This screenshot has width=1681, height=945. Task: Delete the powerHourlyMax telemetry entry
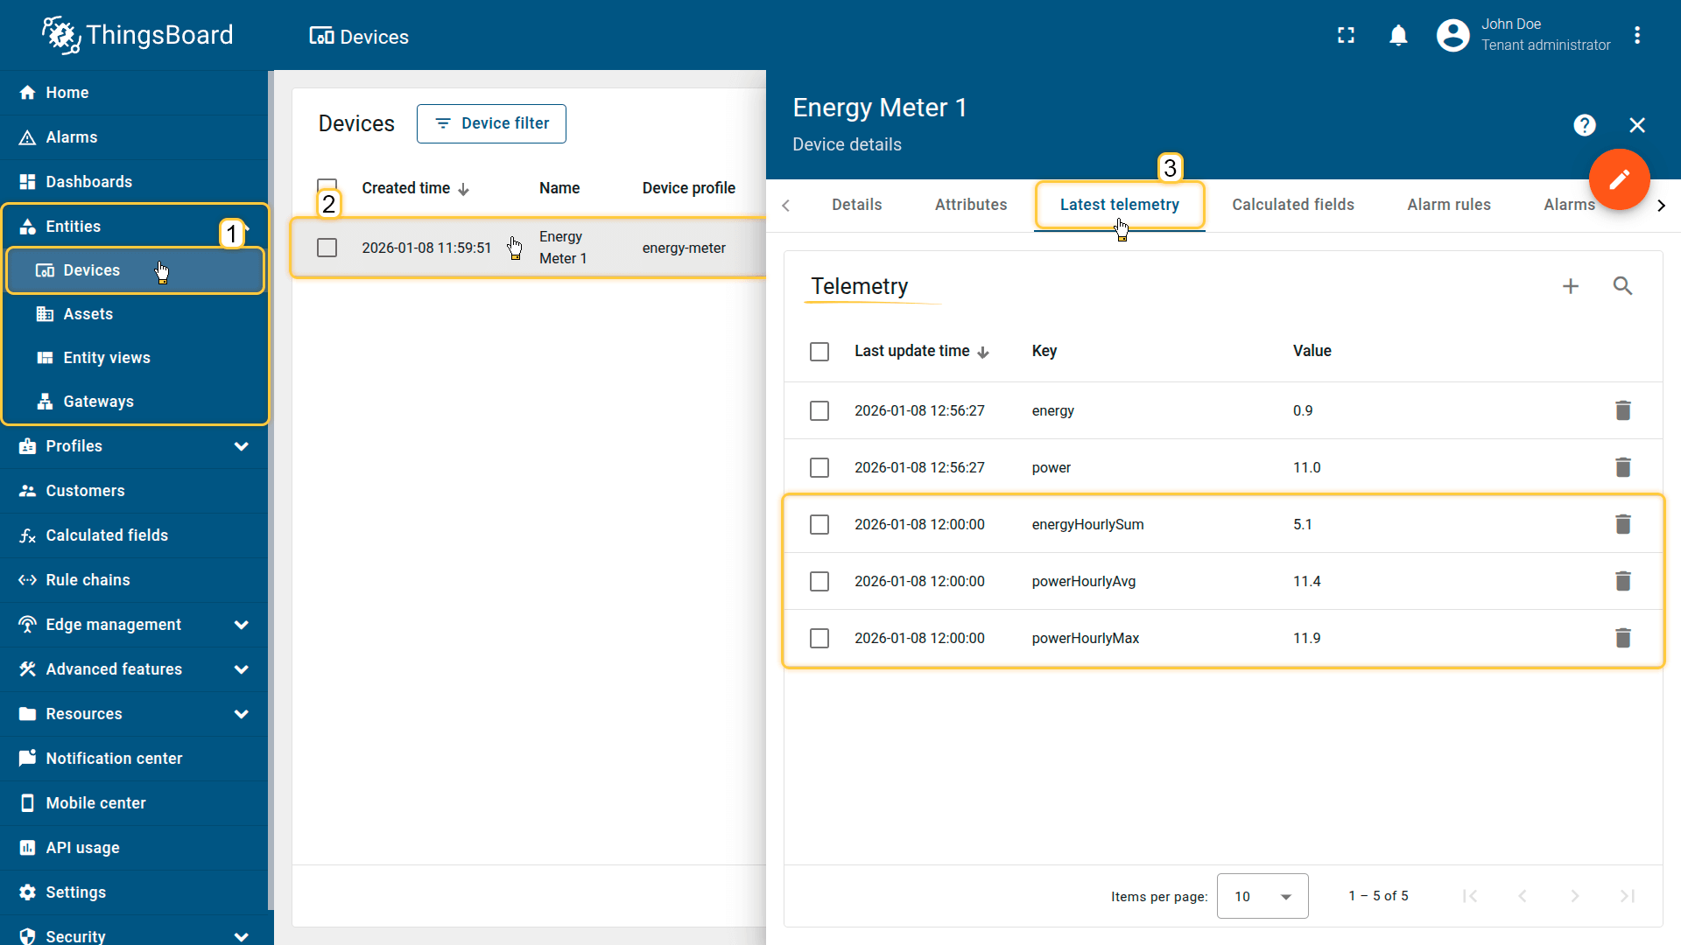pyautogui.click(x=1622, y=638)
